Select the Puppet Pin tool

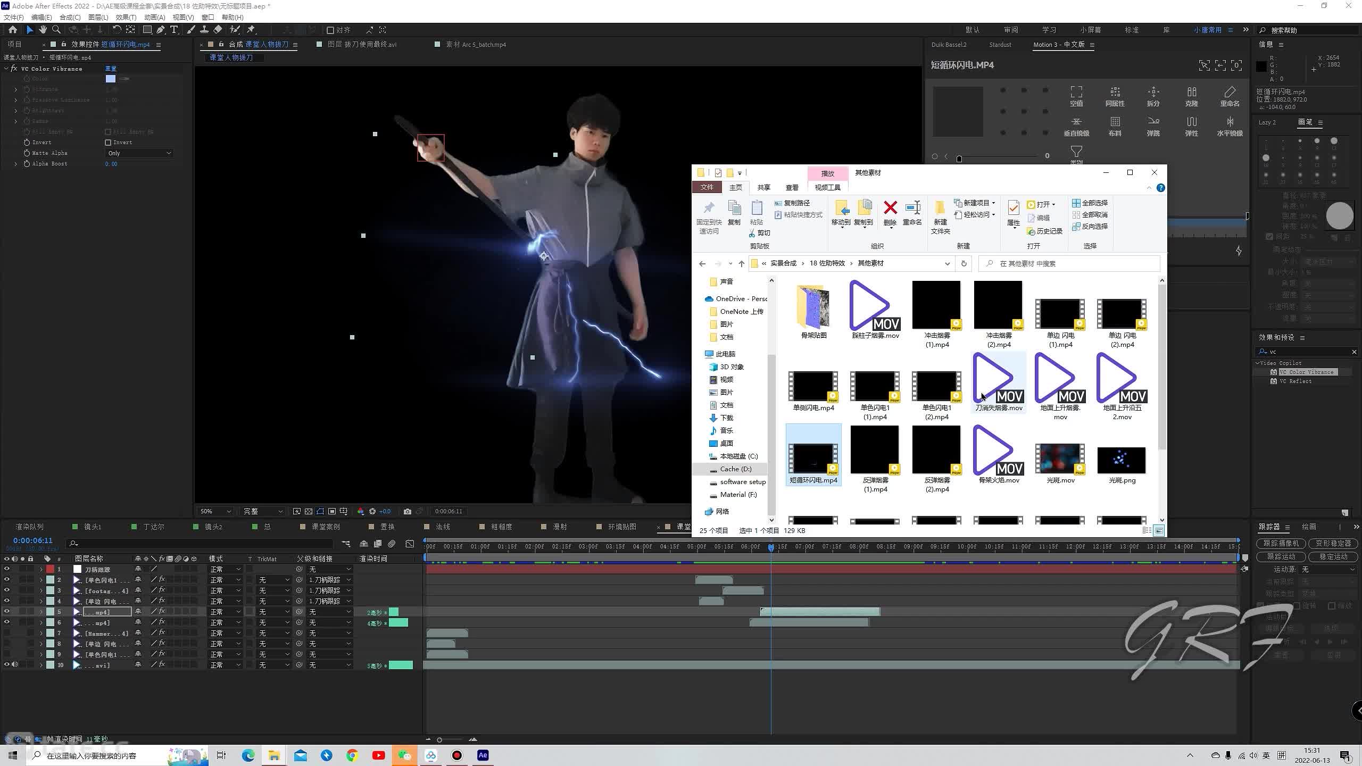tap(251, 30)
